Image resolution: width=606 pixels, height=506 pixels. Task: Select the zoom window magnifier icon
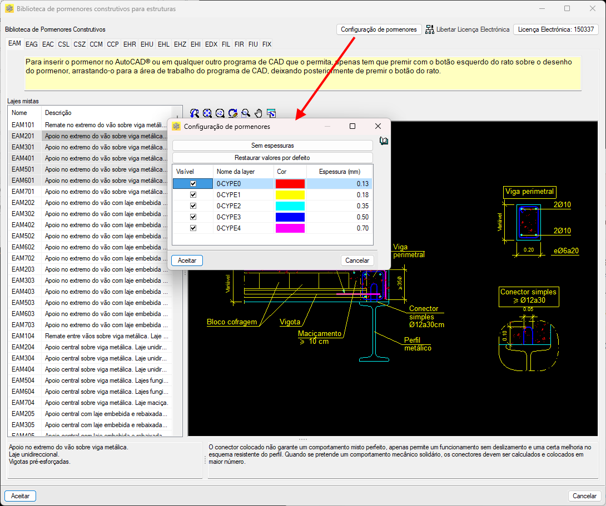pos(246,113)
